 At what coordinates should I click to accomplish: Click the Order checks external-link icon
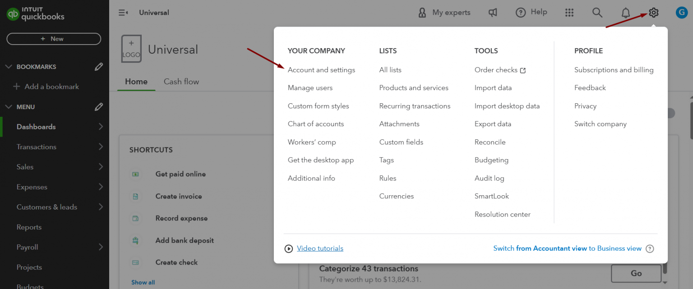point(523,70)
